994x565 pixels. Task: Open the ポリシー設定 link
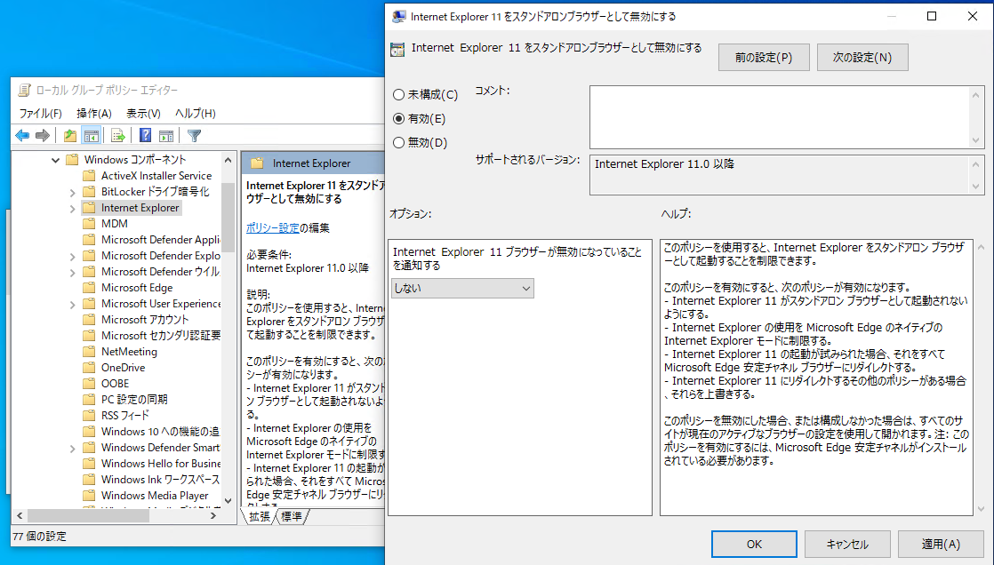coord(273,227)
